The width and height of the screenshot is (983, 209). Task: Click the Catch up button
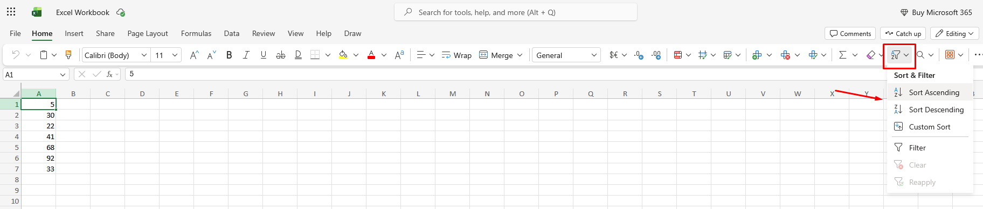[903, 33]
